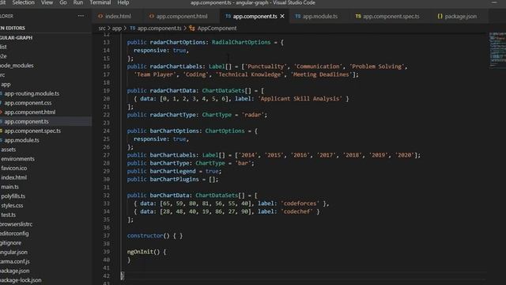Click the HTML icon on index.html tab
506x285 pixels.
coord(100,16)
